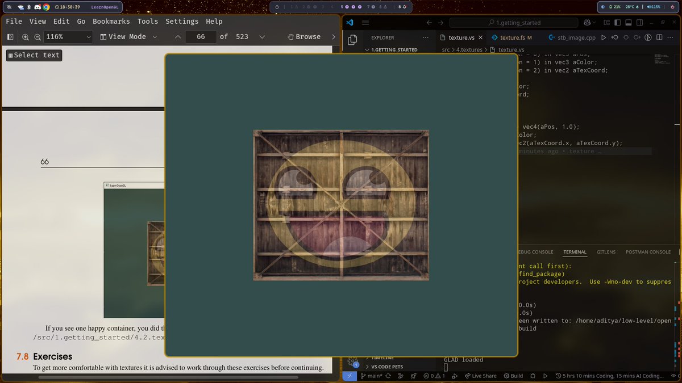This screenshot has height=383, width=682.
Task: Click the Select text button
Action: click(x=34, y=55)
